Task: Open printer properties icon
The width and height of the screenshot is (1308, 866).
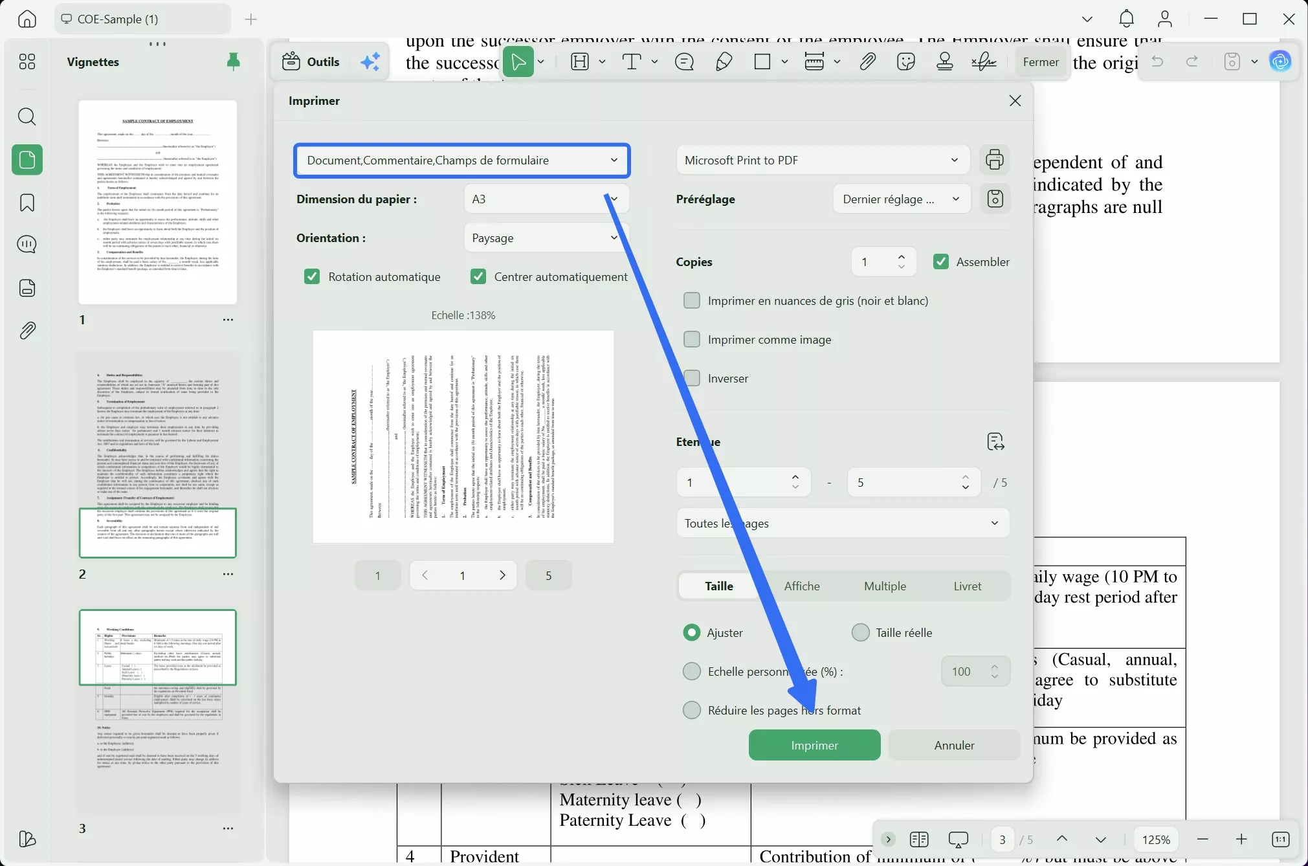Action: coord(995,159)
